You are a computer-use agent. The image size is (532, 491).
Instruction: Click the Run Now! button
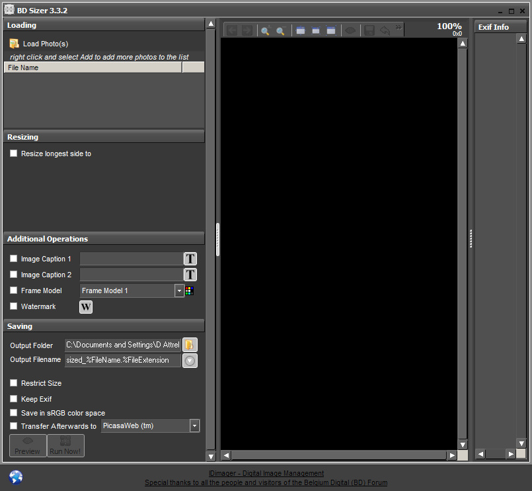(65, 445)
